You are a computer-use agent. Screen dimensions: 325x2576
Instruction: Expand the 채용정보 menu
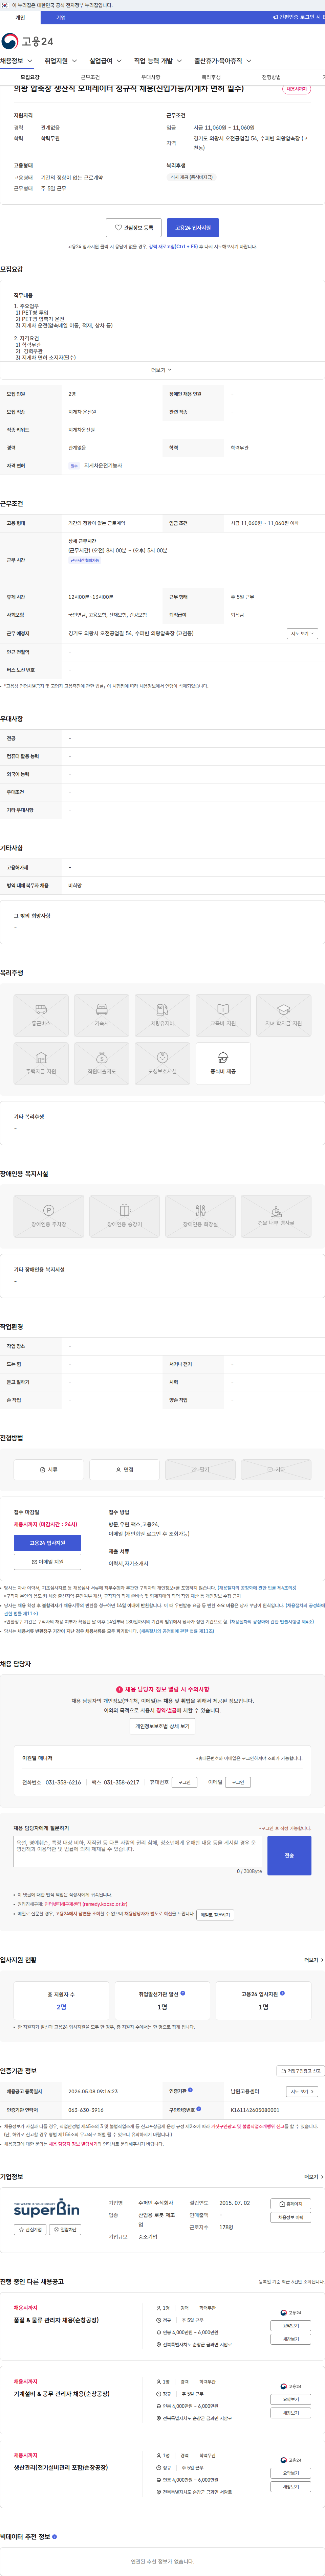17,61
